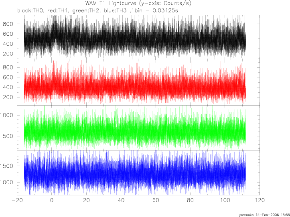This screenshot has height=217, width=290.
Task: Click '800' y-label of black TH0 panel
Action: coord(8,24)
